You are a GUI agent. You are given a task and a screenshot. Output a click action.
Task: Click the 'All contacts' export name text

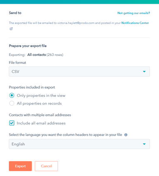coord(36,55)
